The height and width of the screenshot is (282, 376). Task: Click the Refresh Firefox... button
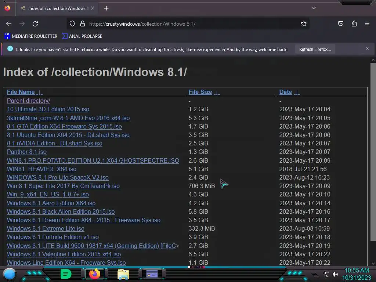point(315,49)
